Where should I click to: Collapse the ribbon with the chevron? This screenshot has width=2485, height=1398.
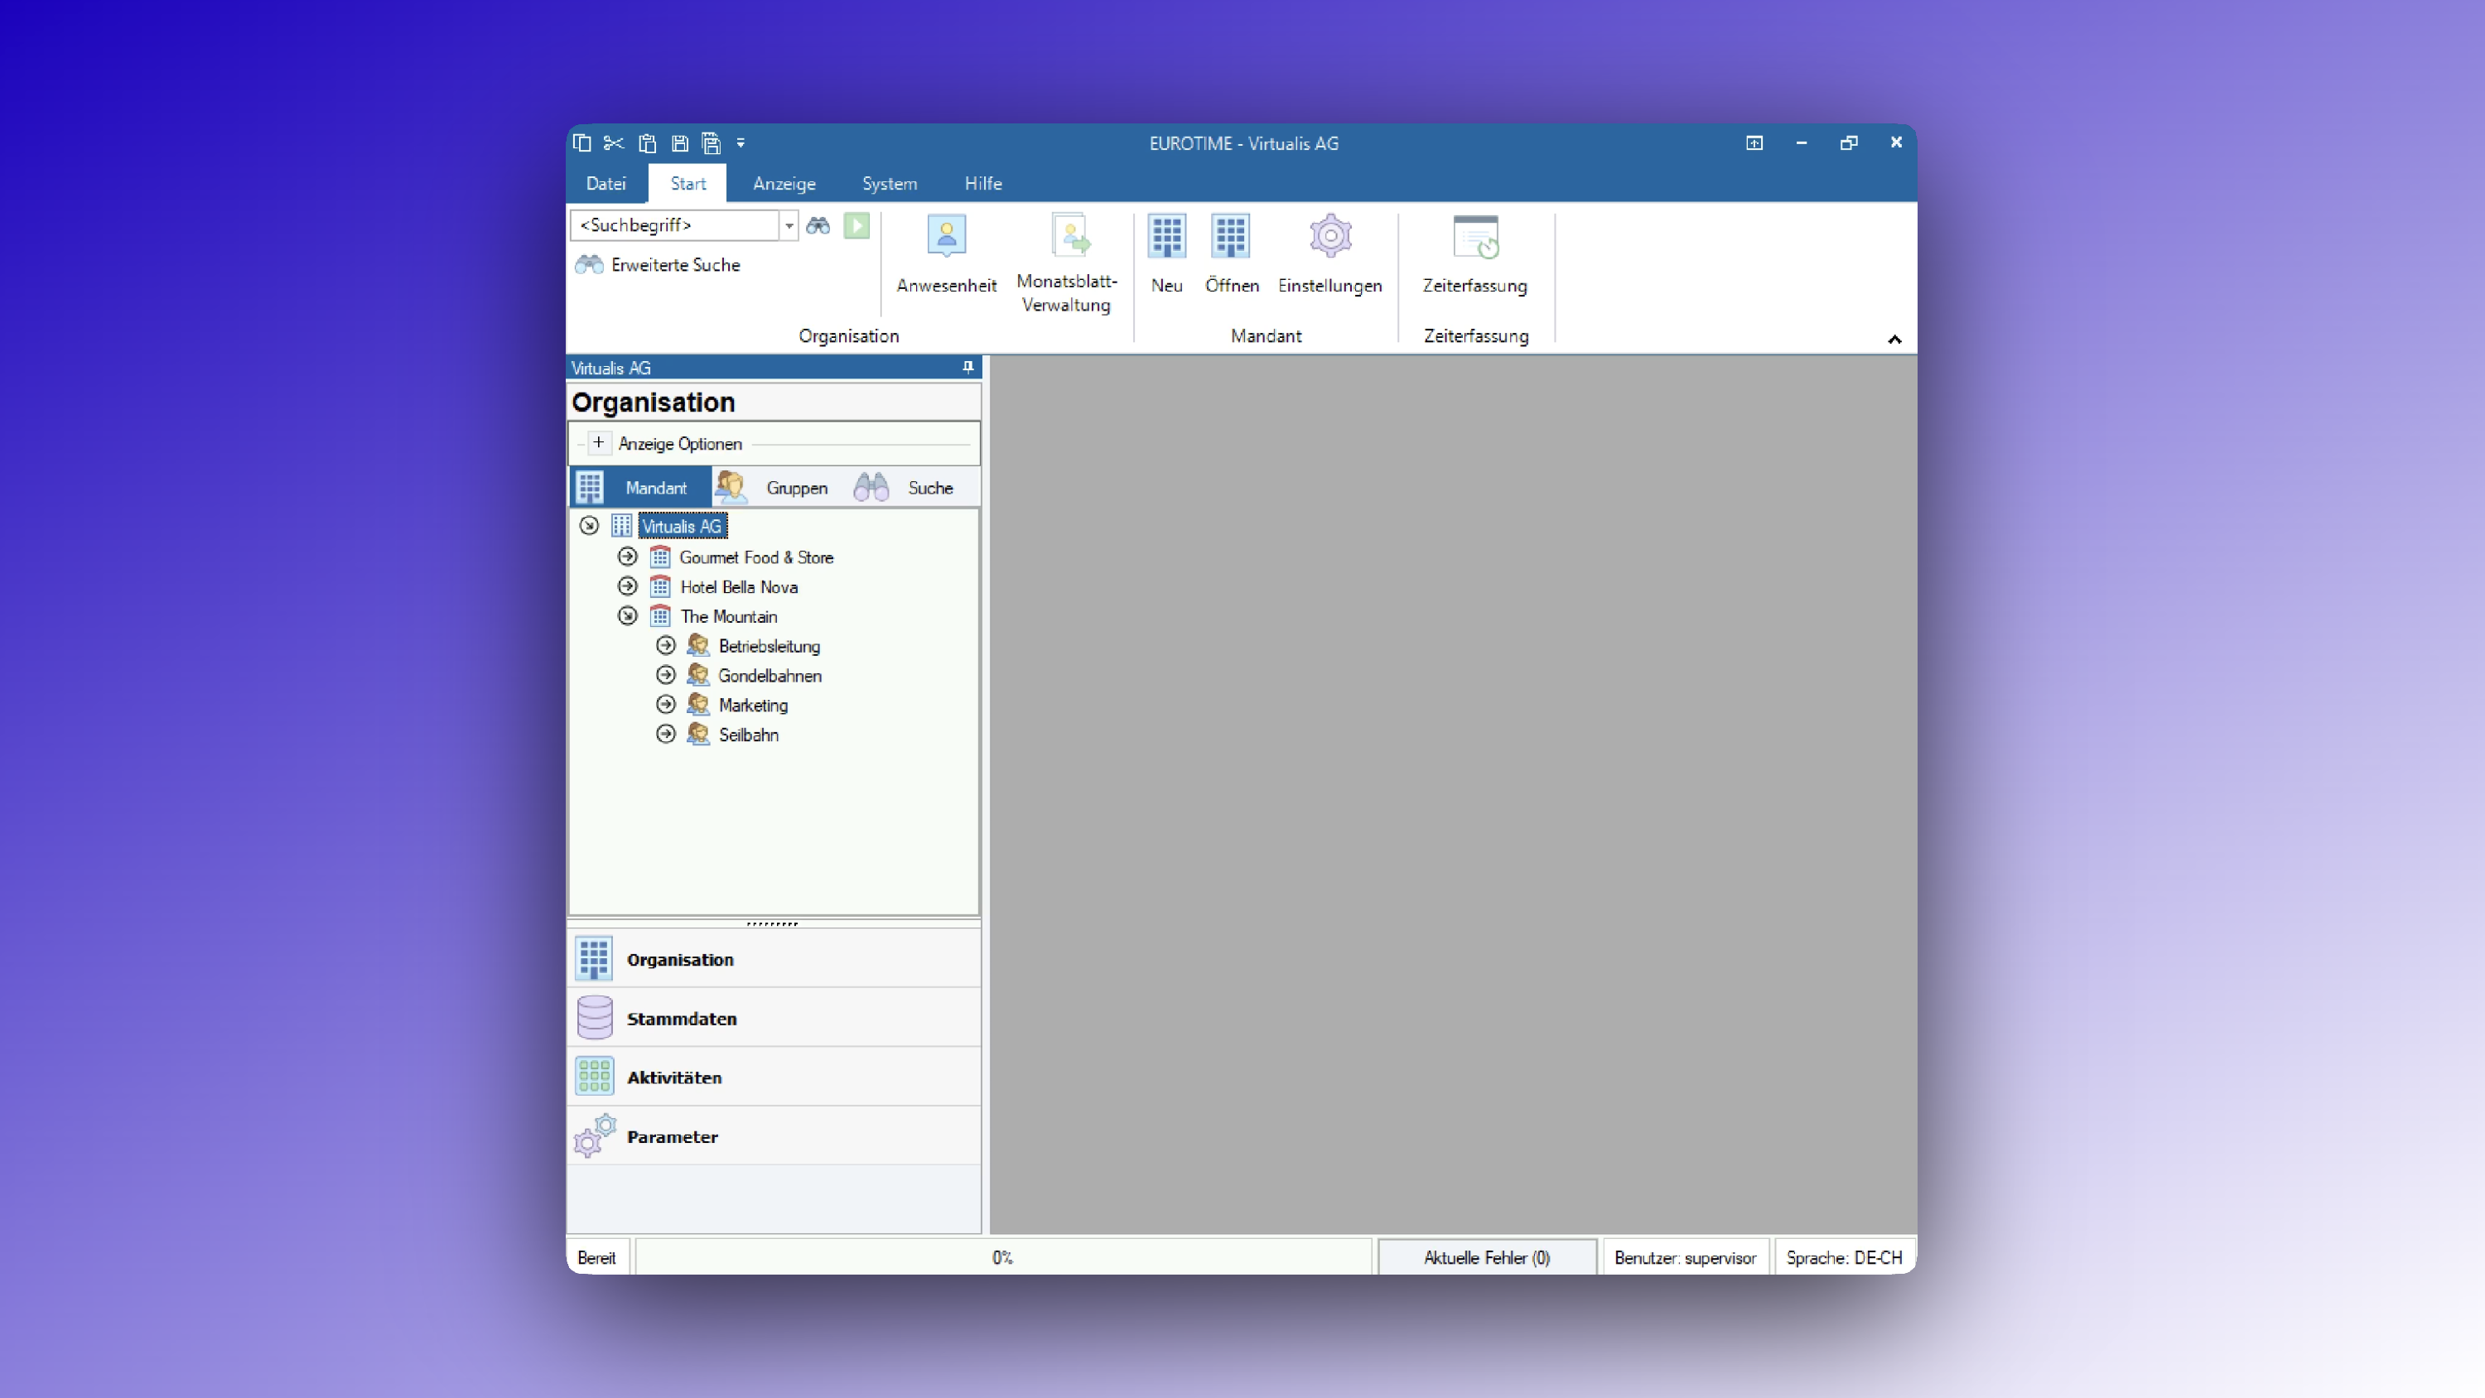click(1894, 340)
